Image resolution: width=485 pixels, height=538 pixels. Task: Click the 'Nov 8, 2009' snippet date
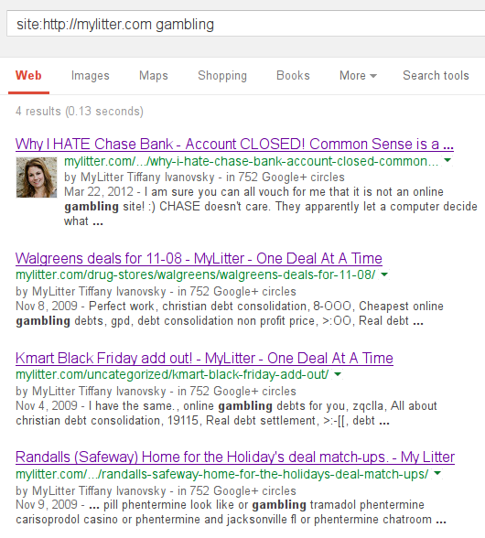[47, 306]
